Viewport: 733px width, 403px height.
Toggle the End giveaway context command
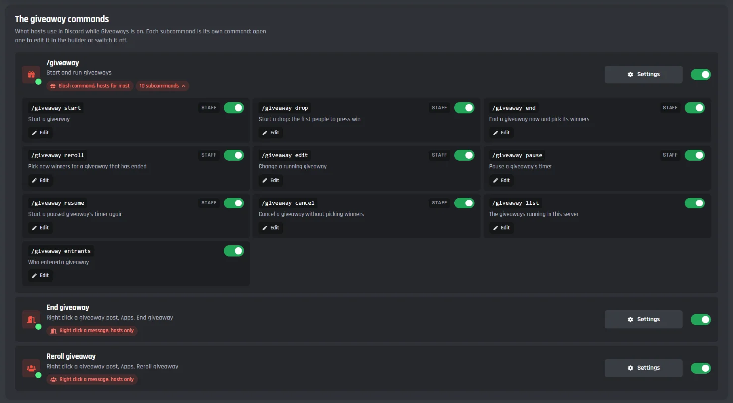(x=701, y=319)
